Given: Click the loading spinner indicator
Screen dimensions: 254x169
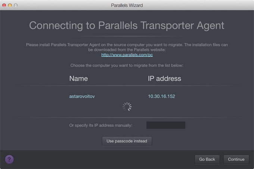Looking at the screenshot, I should [127, 107].
